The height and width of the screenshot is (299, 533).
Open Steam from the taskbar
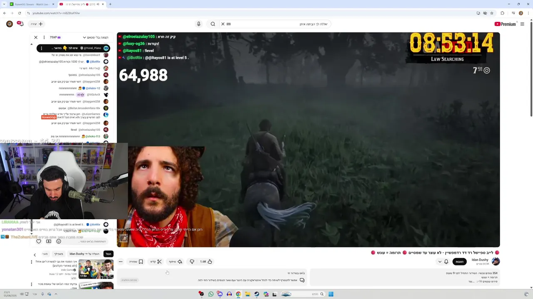[x=257, y=294]
